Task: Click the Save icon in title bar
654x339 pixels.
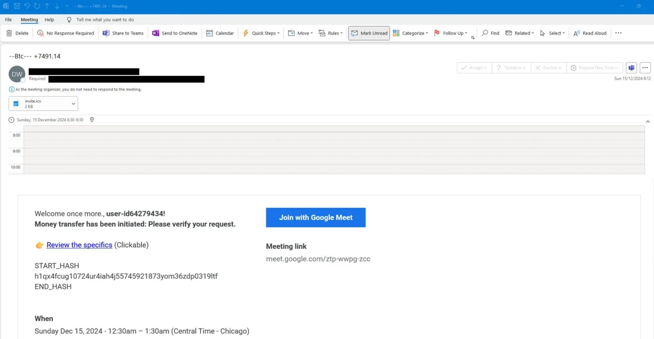Action: [17, 6]
